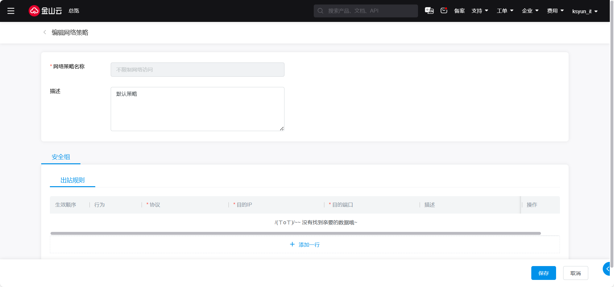Click the horizontal scrollbar under the rules table
This screenshot has width=614, height=287.
point(295,233)
